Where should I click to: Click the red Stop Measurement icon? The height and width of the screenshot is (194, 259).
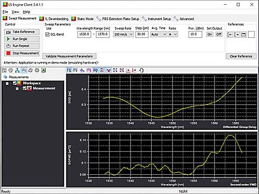click(x=8, y=53)
